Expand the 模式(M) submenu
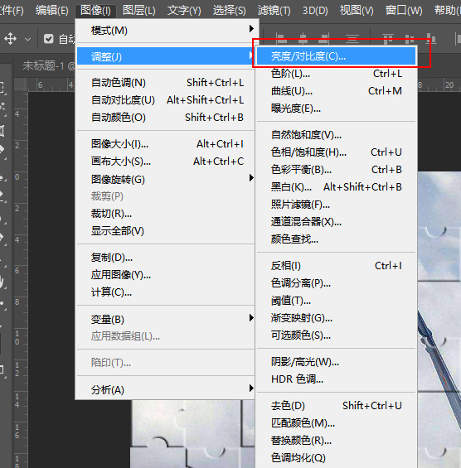Viewport: 461px width, 468px height. (x=166, y=30)
